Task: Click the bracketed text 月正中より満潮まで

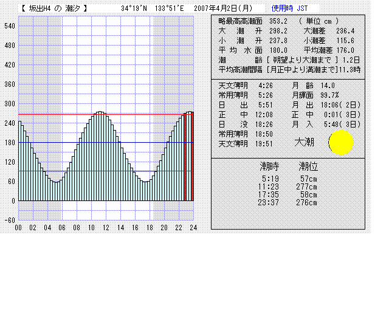Action: point(302,70)
